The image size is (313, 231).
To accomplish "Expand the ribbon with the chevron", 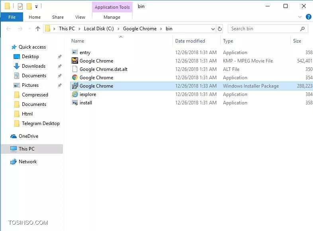I will coord(299,17).
